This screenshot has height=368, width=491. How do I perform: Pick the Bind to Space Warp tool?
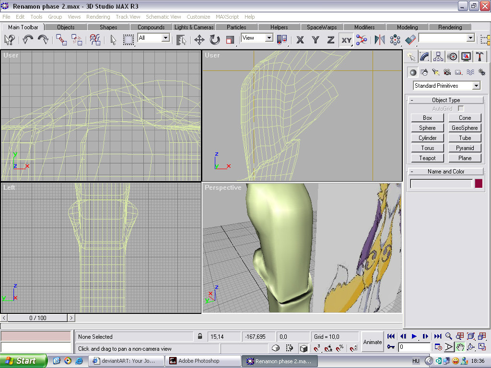coord(95,40)
